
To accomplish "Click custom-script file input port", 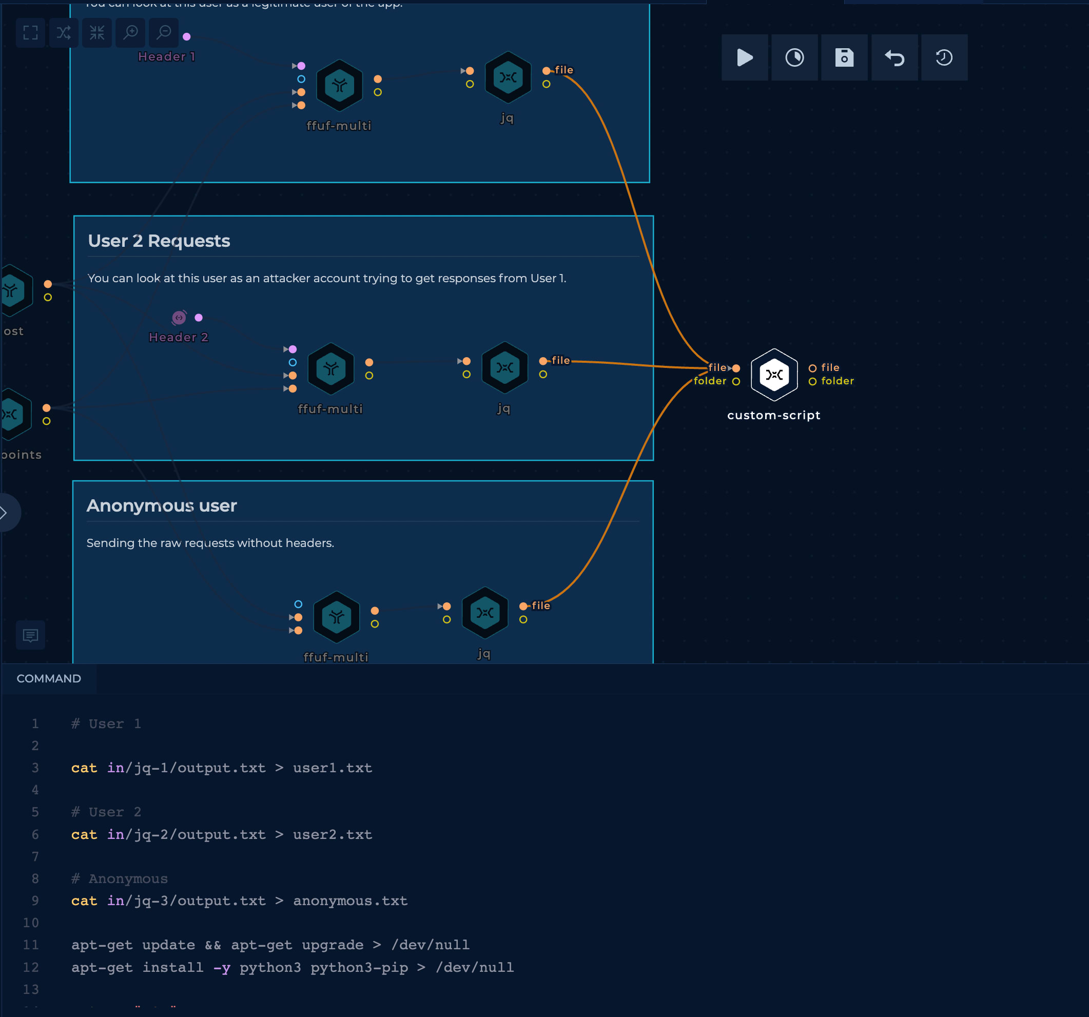I will tap(736, 368).
